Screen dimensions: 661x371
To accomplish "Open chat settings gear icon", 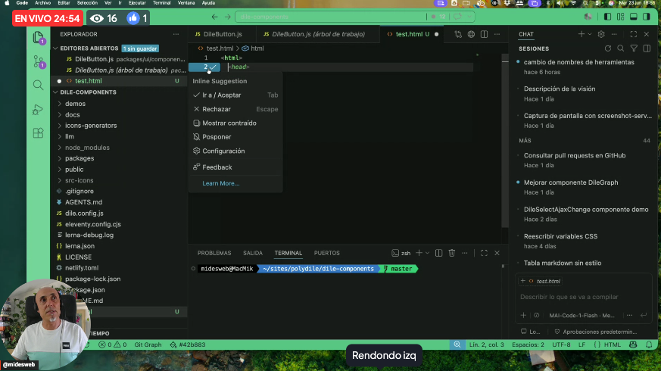I will [601, 34].
